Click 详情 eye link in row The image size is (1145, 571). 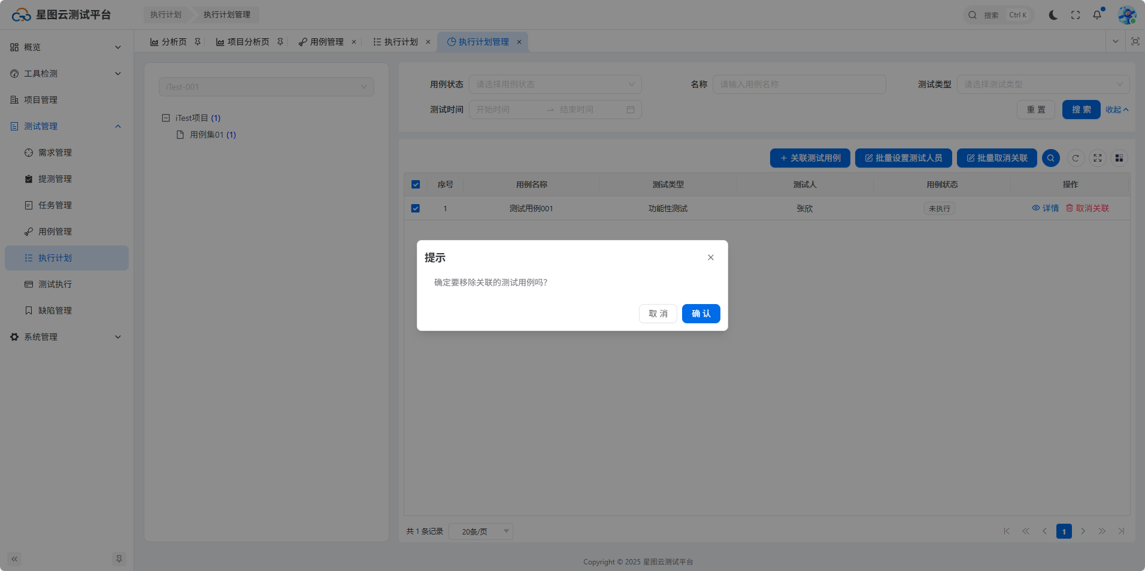[x=1045, y=208]
